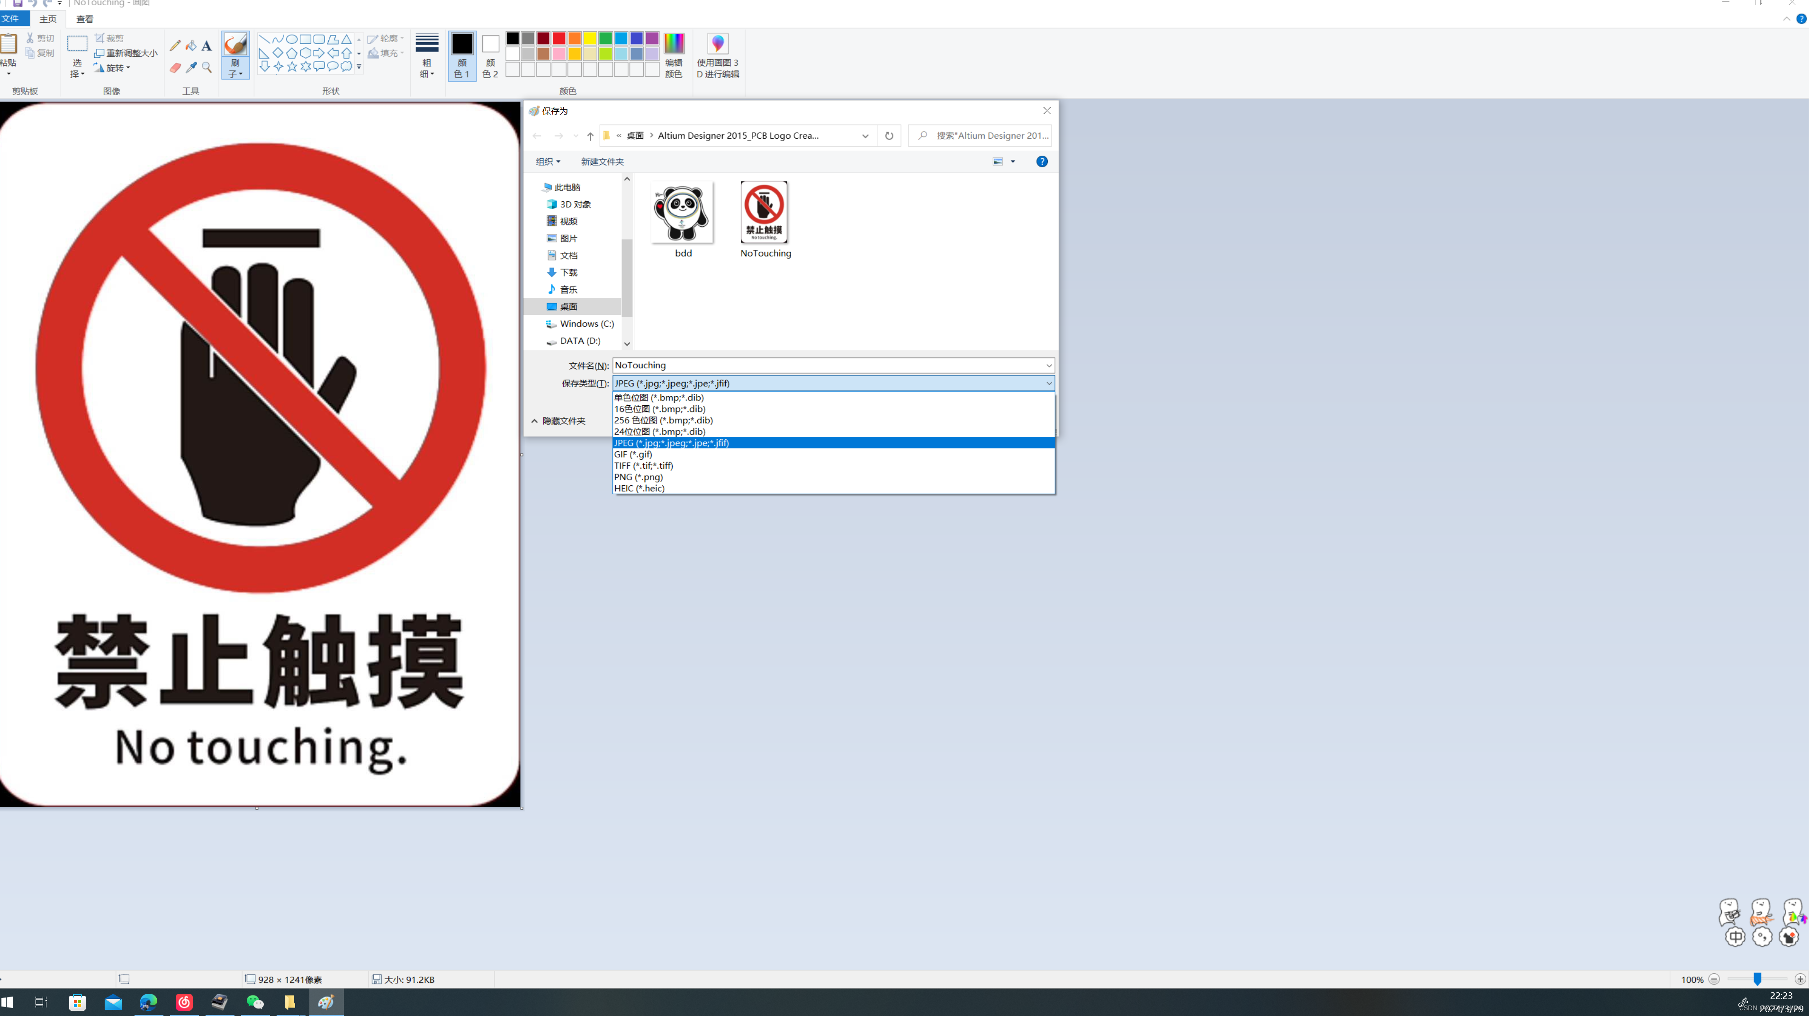
Task: Select 下载 in navigation tree
Action: tap(569, 272)
